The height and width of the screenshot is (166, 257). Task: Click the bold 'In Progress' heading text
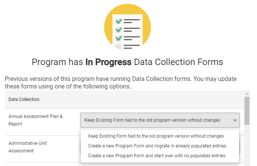coord(108,62)
